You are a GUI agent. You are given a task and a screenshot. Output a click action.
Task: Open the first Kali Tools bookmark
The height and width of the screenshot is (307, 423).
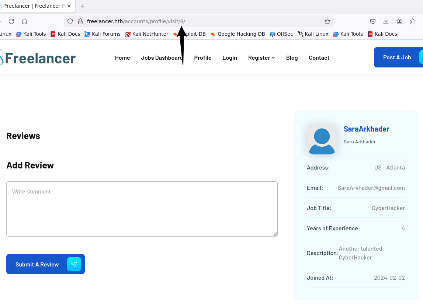(x=31, y=34)
